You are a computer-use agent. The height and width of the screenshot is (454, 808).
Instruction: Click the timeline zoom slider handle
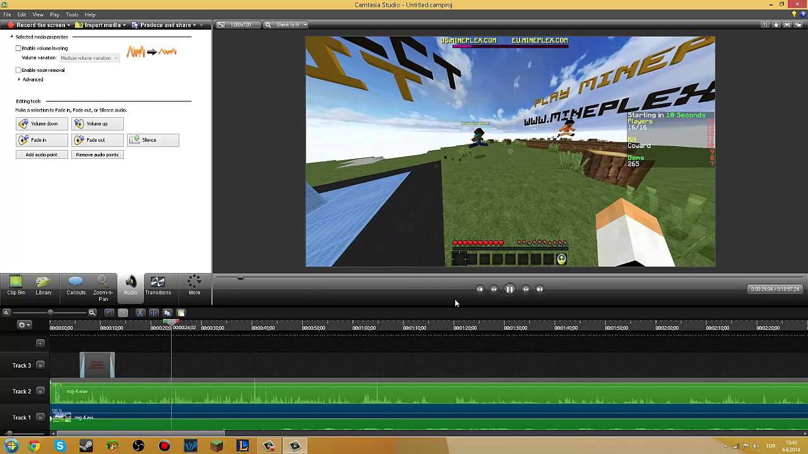click(50, 313)
